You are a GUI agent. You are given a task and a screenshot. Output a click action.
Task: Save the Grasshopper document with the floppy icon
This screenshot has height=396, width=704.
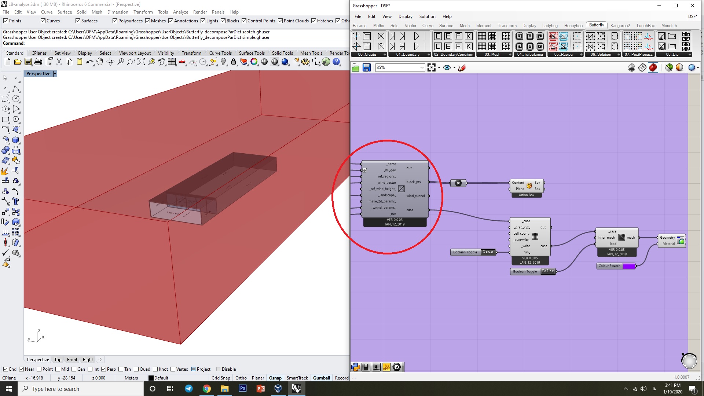click(366, 67)
